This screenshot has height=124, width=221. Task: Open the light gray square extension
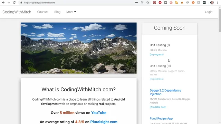[199, 2]
